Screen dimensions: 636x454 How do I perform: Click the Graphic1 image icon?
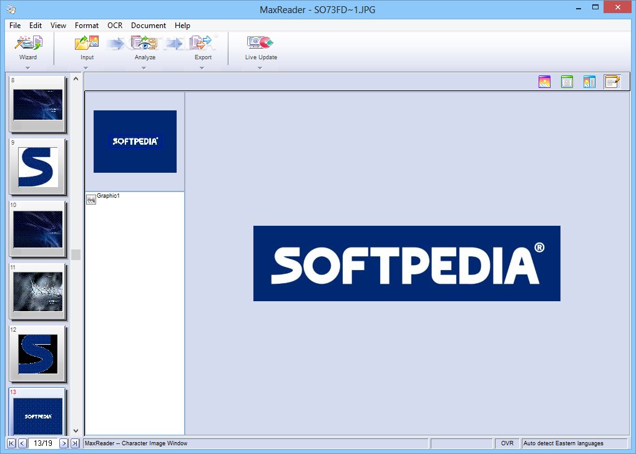(91, 199)
